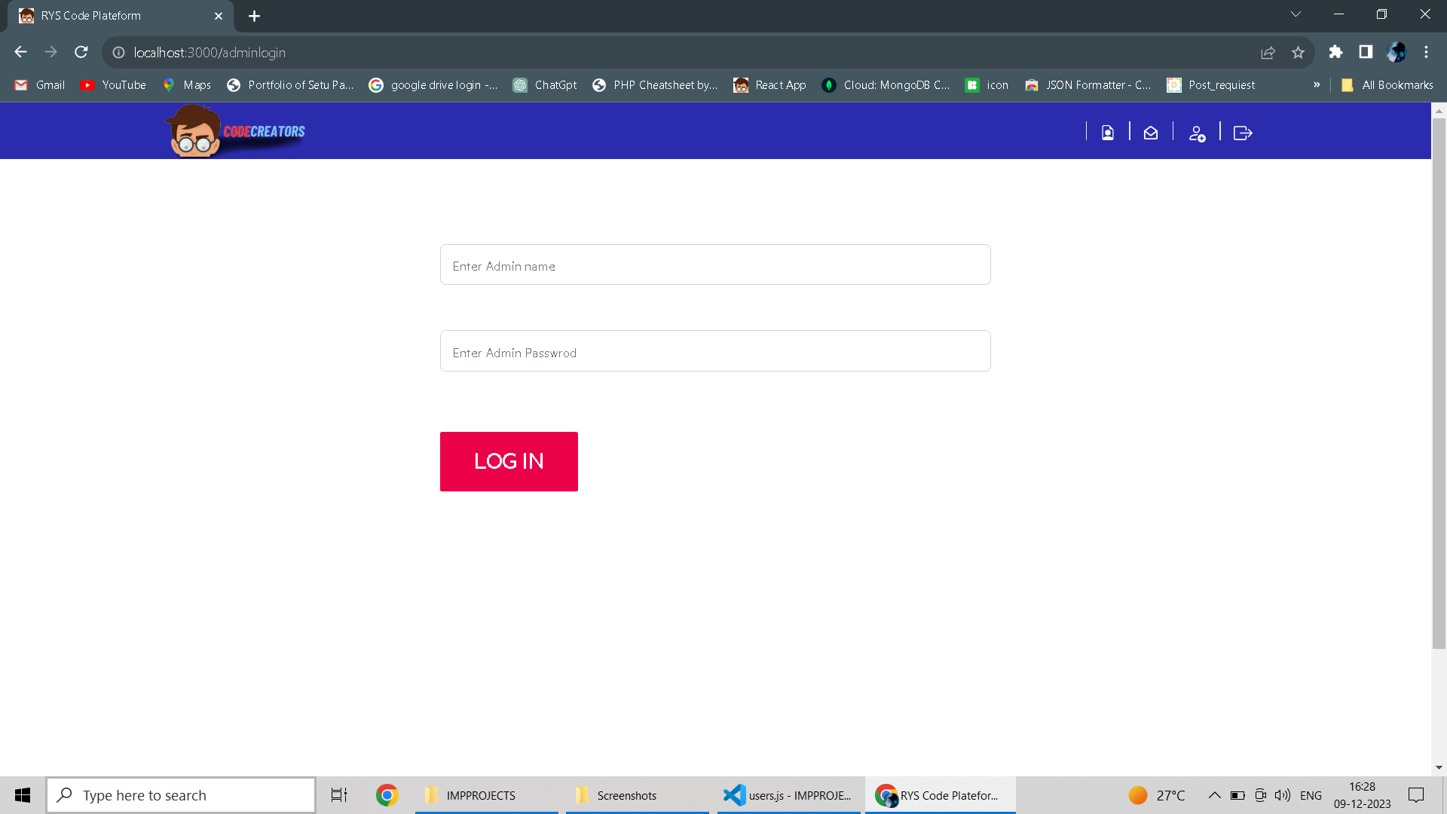Show hidden system tray icons
The width and height of the screenshot is (1447, 814).
point(1214,795)
